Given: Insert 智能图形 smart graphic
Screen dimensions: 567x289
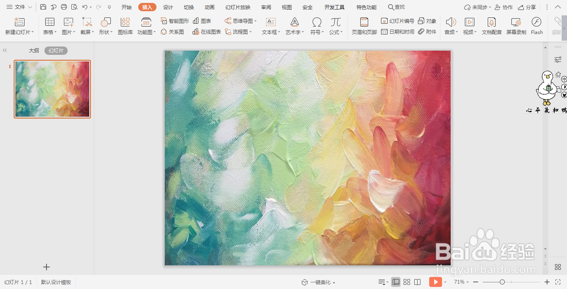Looking at the screenshot, I should pyautogui.click(x=175, y=21).
